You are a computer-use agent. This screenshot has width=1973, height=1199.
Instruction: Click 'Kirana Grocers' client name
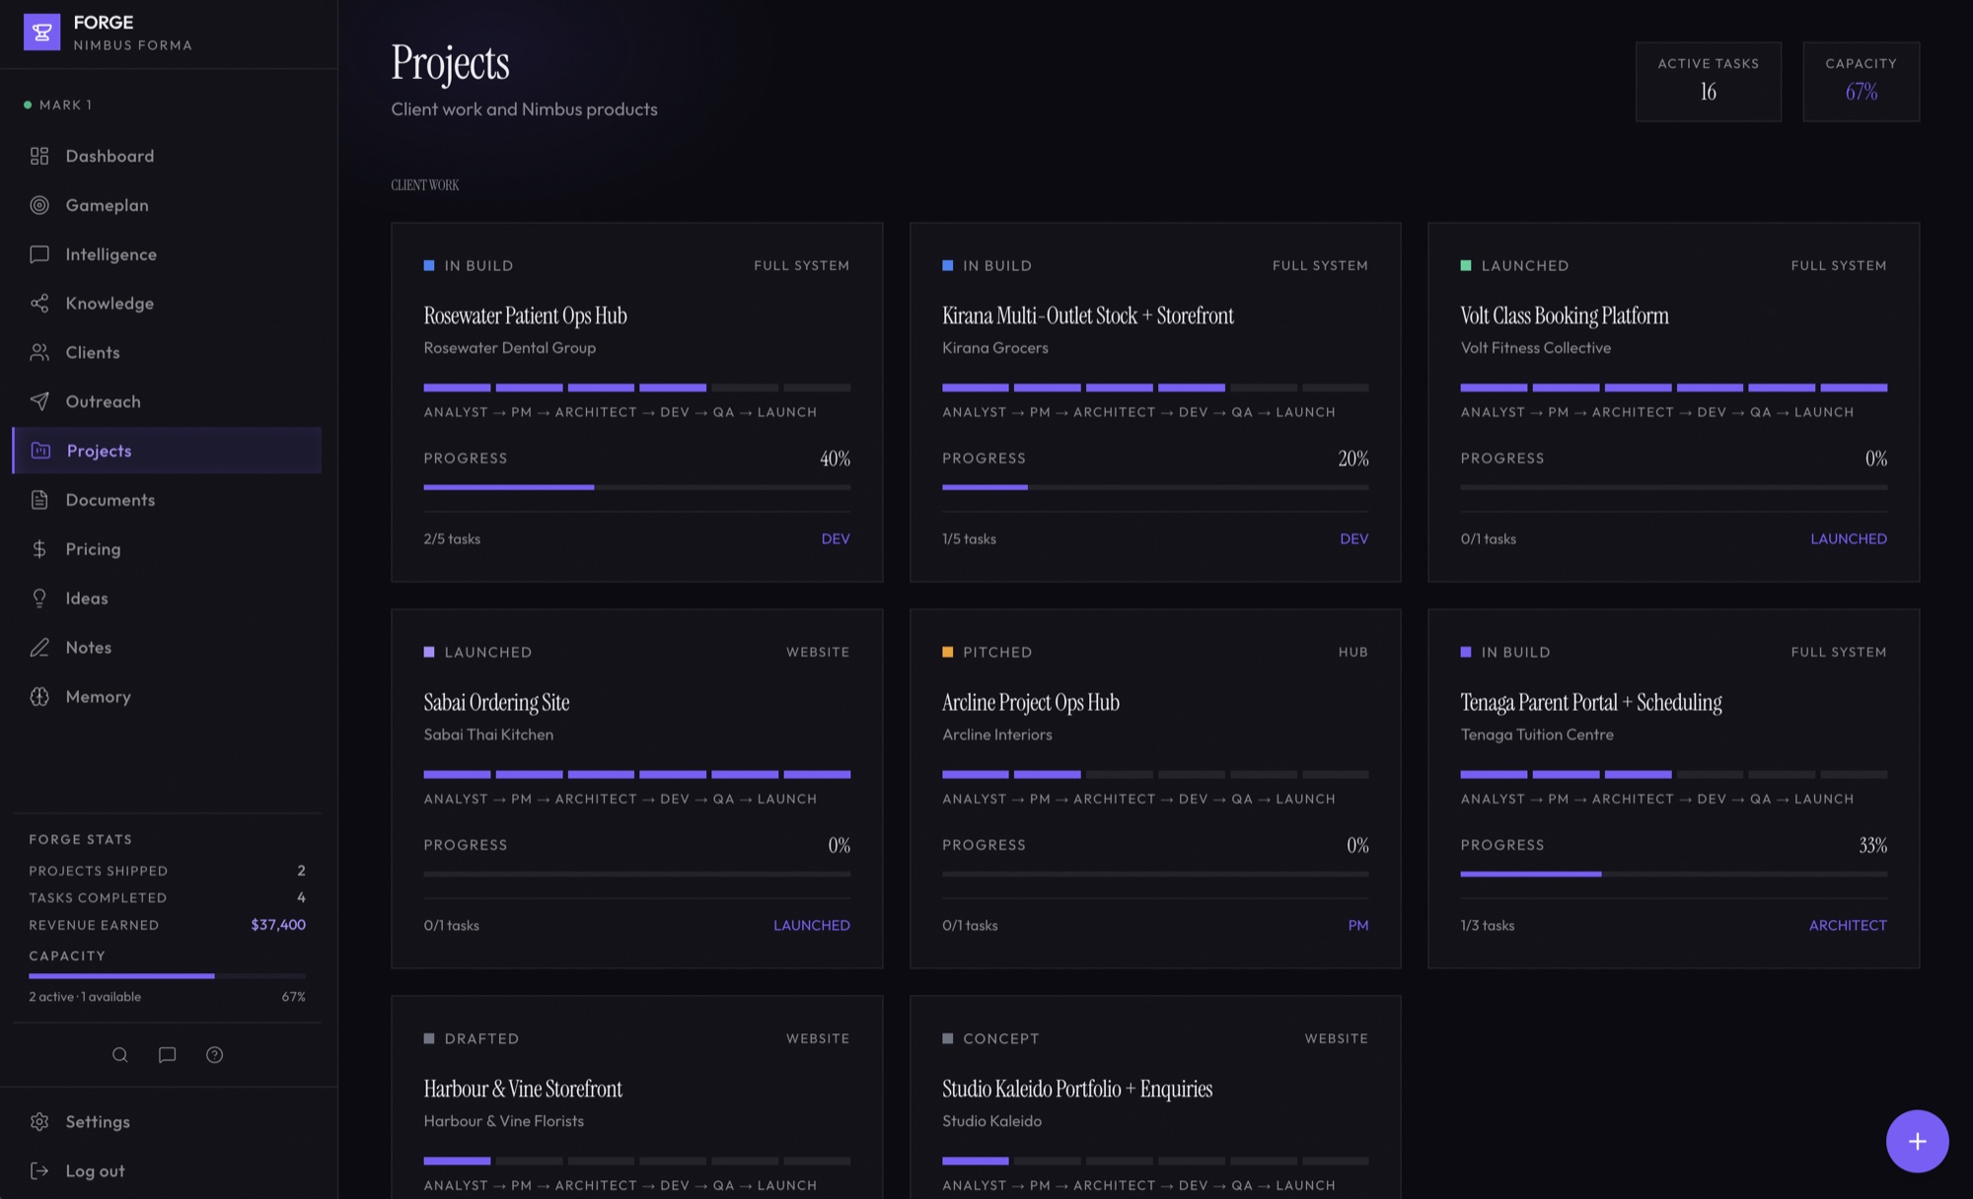994,348
